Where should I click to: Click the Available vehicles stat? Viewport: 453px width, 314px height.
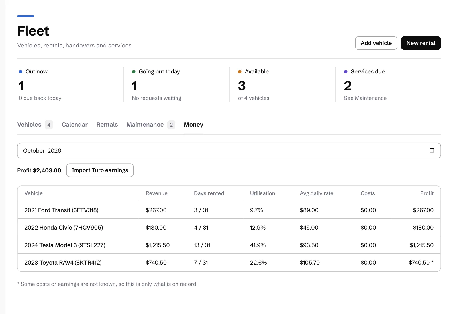[x=282, y=85]
